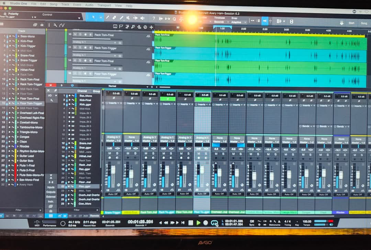The image size is (371, 250).
Task: Click Stop in the transport bar
Action: click(x=190, y=223)
